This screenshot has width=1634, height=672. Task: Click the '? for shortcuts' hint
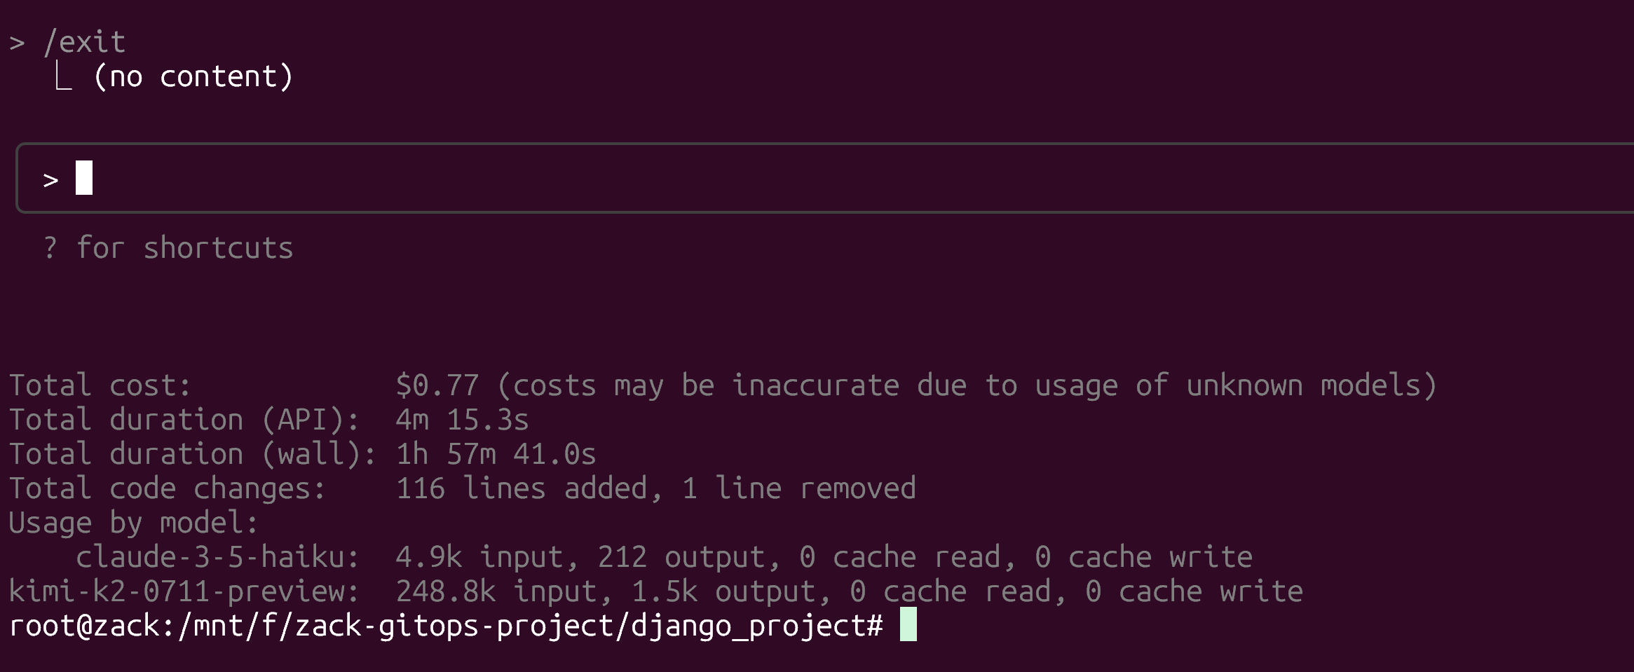(168, 248)
